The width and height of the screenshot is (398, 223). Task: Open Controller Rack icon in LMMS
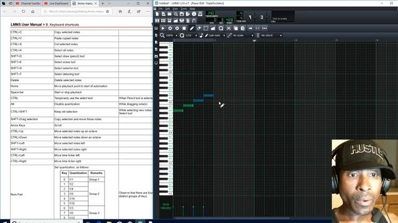[x=194, y=20]
